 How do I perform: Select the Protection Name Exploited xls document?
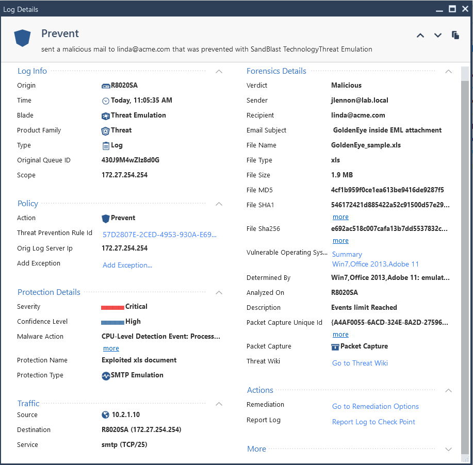[139, 360]
